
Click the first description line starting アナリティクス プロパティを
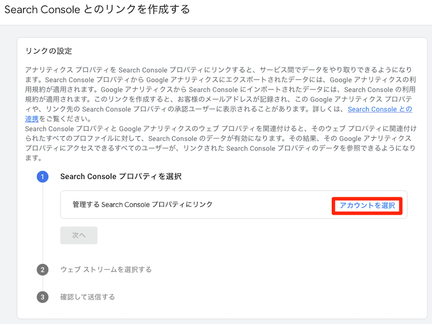point(216,70)
